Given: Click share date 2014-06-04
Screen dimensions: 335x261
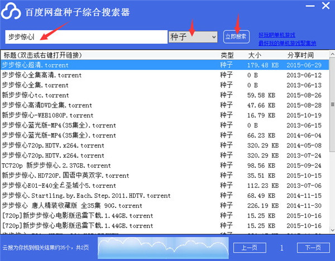Looking at the screenshot, I should 304,135.
